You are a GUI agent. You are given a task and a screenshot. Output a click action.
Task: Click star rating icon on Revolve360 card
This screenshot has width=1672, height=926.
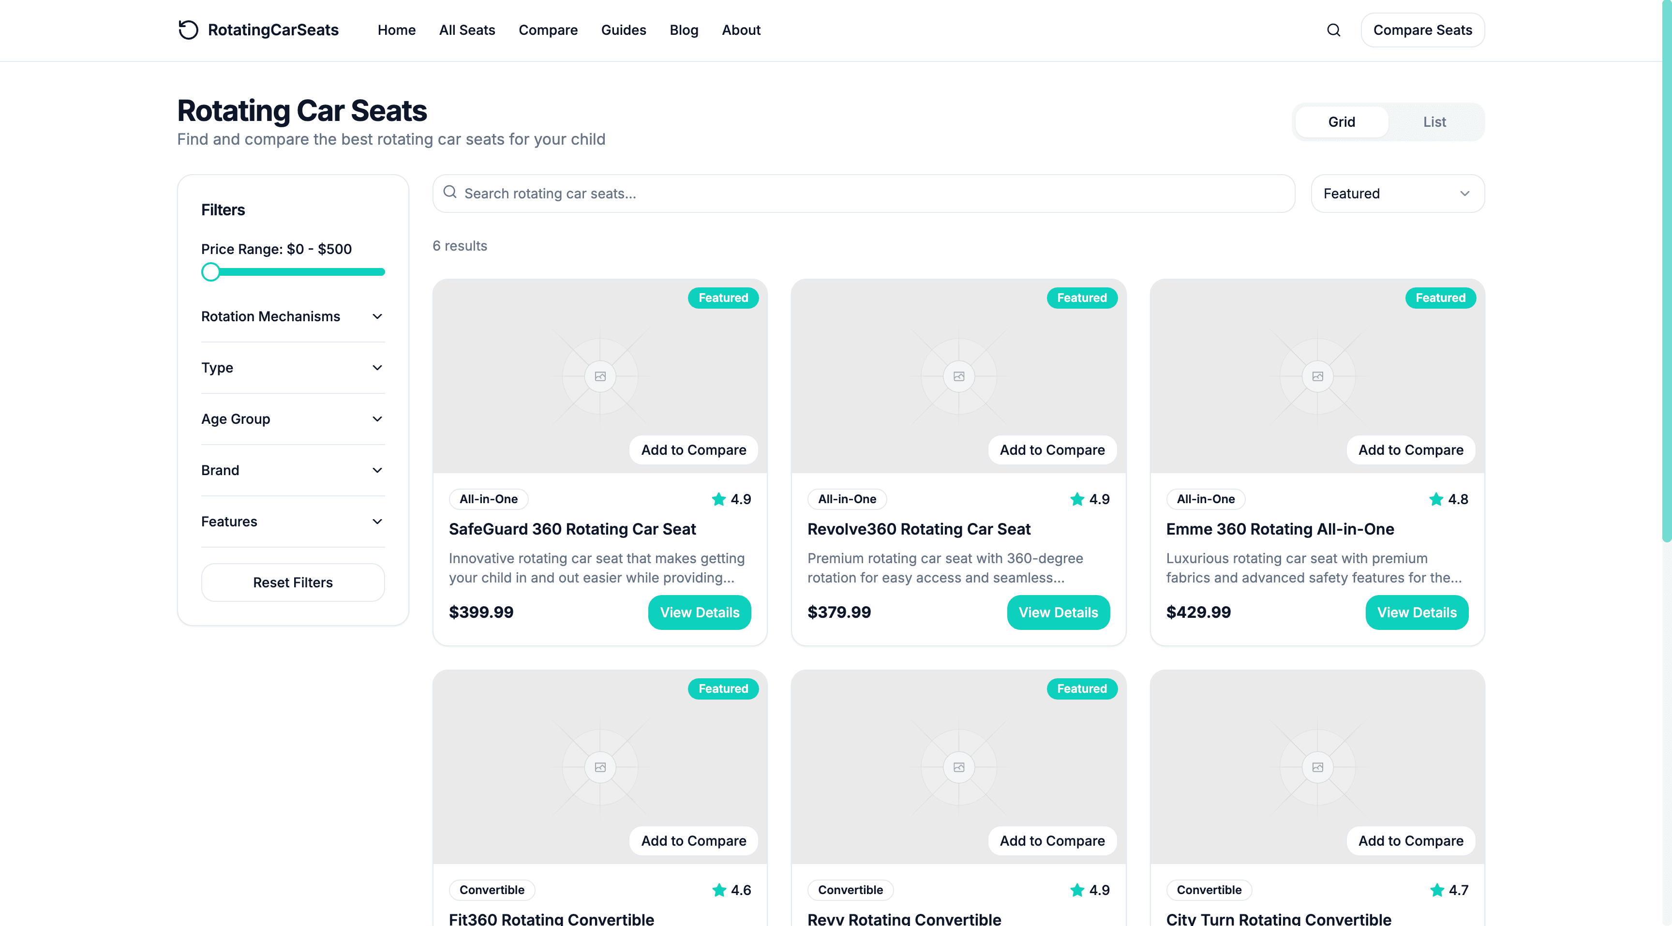tap(1077, 499)
